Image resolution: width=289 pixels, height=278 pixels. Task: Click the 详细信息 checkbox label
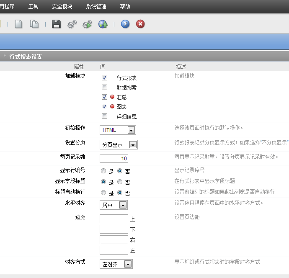pyautogui.click(x=126, y=116)
